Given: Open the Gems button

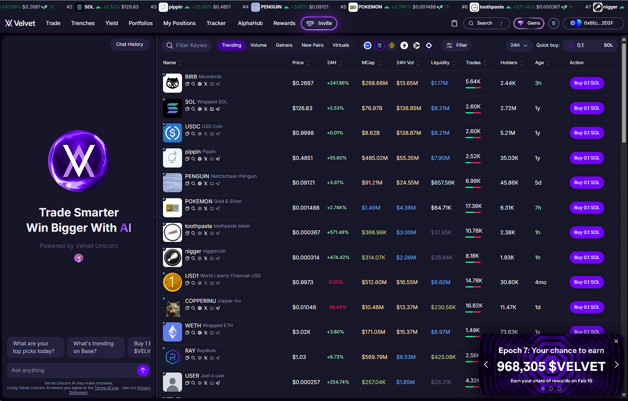Looking at the screenshot, I should tap(529, 23).
